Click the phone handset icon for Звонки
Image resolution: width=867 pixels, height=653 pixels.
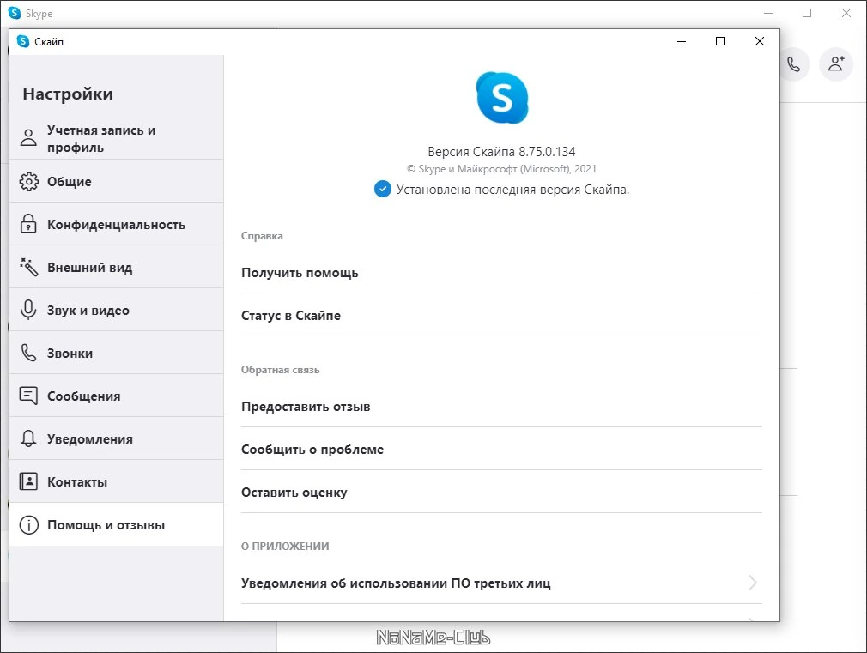(x=28, y=353)
